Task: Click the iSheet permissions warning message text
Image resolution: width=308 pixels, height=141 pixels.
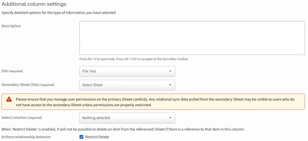Action: click(155, 102)
